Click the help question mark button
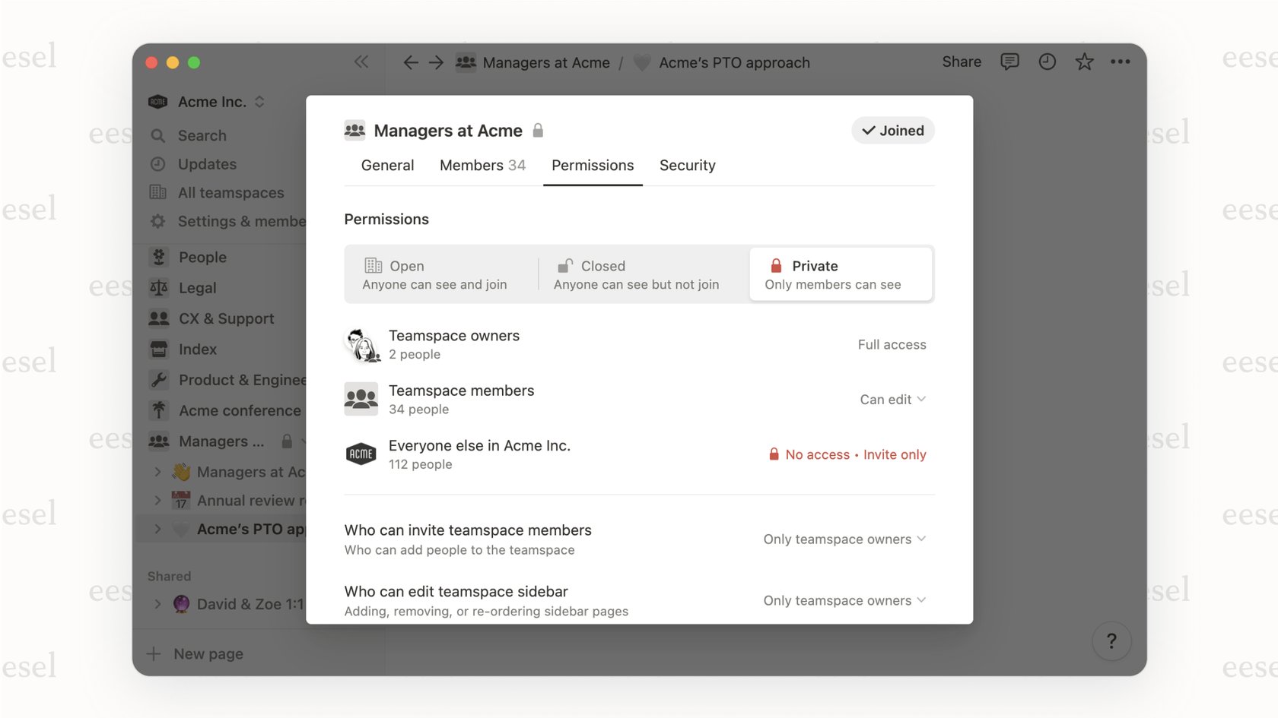1278x718 pixels. coord(1111,641)
